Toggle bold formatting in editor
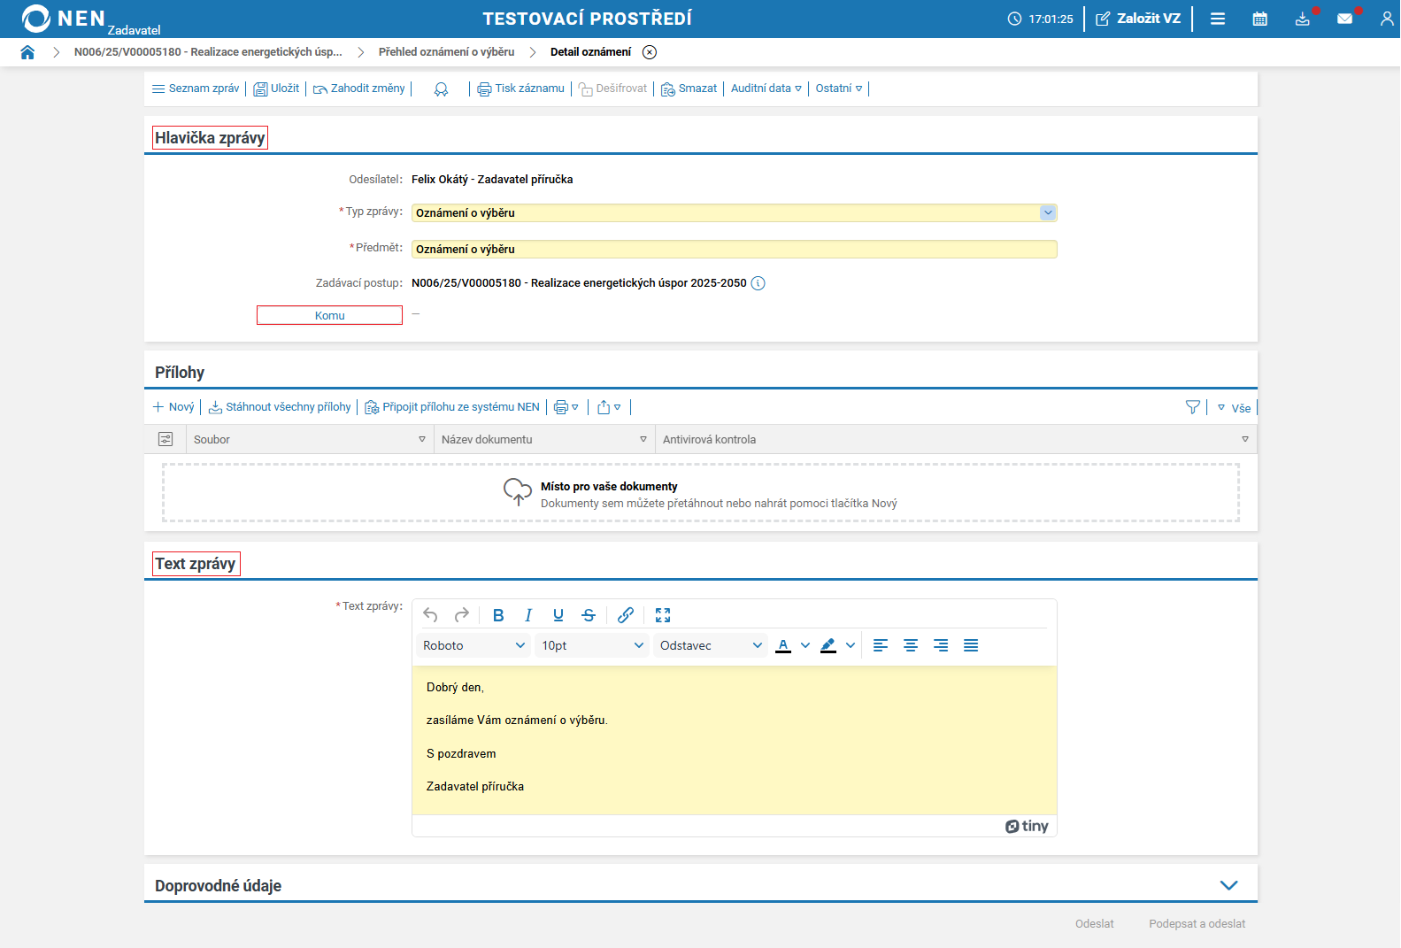The height and width of the screenshot is (948, 1401). pos(498,615)
